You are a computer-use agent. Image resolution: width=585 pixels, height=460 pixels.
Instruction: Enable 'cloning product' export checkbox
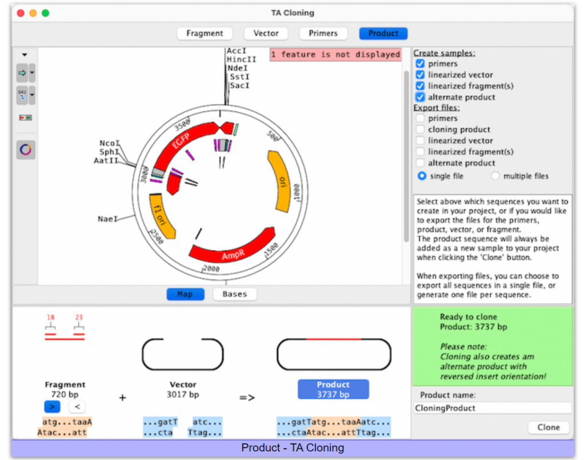point(420,130)
